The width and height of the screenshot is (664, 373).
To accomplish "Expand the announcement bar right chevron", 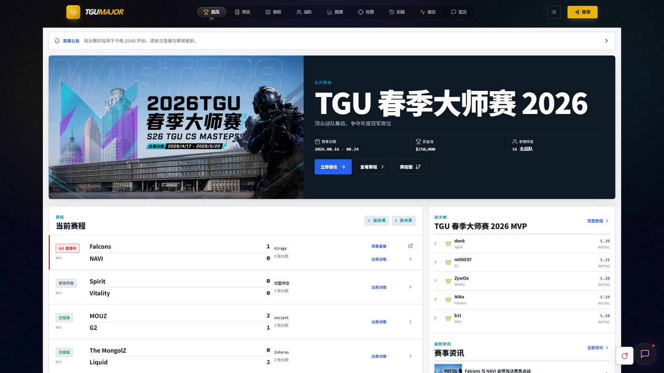I will click(606, 41).
